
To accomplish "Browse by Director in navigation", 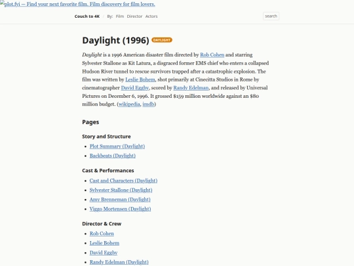I will click(x=134, y=16).
